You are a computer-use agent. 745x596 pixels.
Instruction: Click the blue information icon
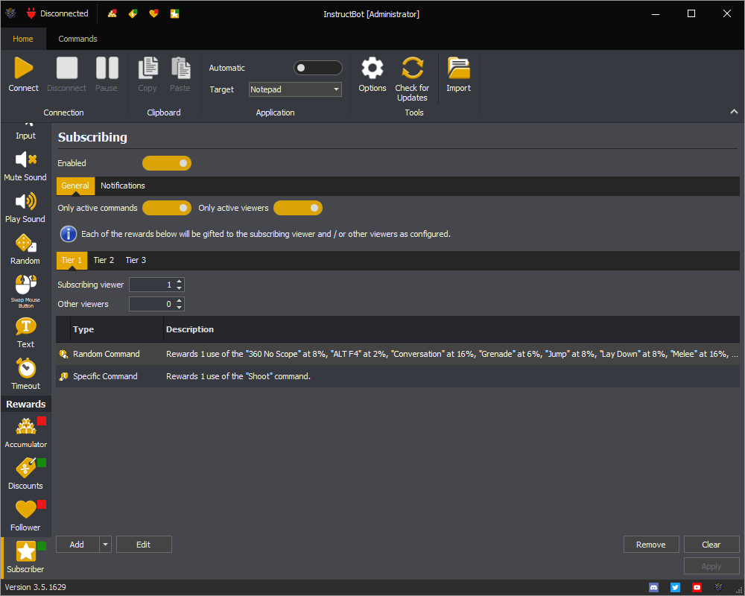(69, 234)
